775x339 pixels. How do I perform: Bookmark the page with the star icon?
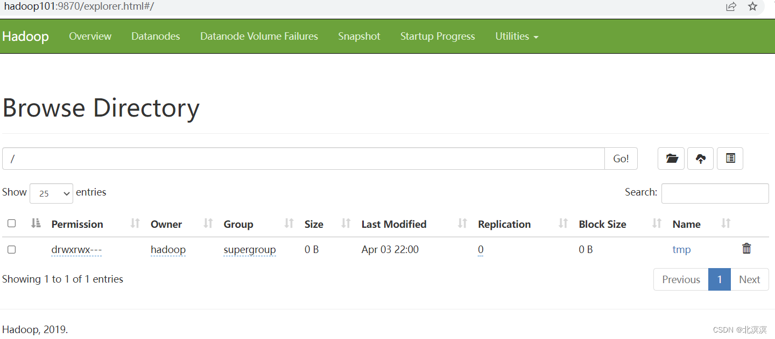tap(752, 6)
